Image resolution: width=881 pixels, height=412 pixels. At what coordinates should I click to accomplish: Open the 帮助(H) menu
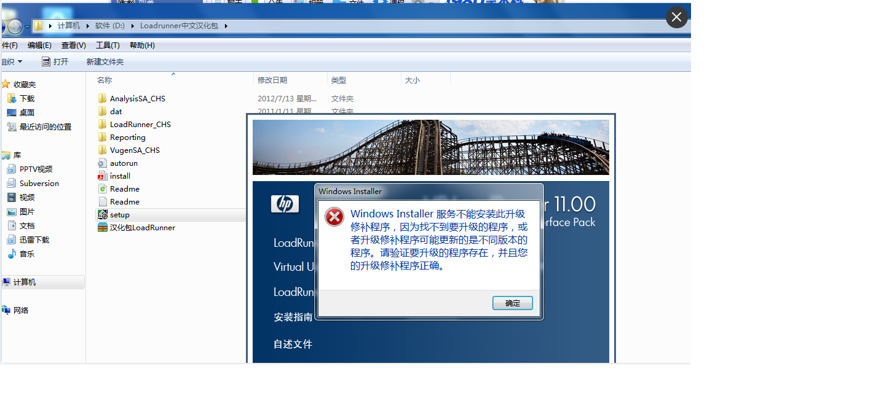tap(142, 45)
